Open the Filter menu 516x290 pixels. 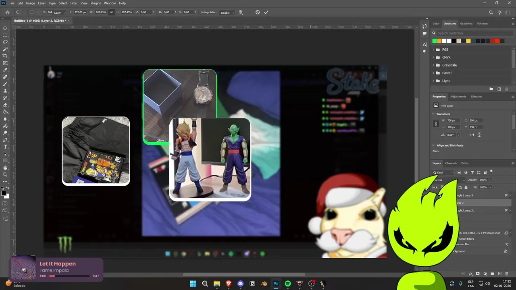[x=74, y=3]
